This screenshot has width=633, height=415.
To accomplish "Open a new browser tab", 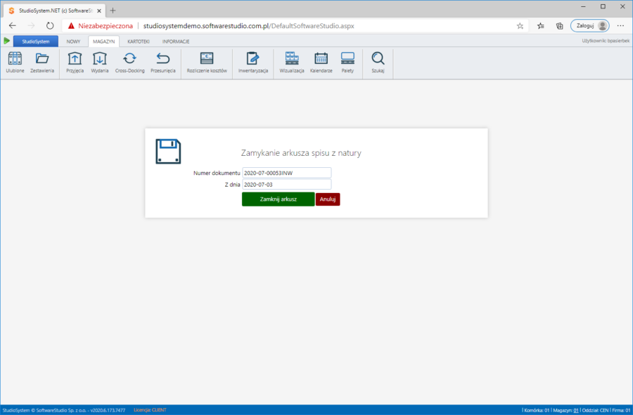I will coord(113,11).
